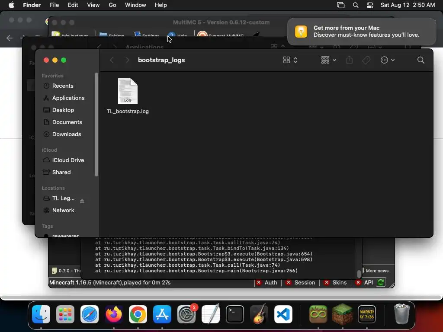The width and height of the screenshot is (443, 332).
Task: Open Minecraft grass block icon in Dock
Action: pyautogui.click(x=343, y=314)
